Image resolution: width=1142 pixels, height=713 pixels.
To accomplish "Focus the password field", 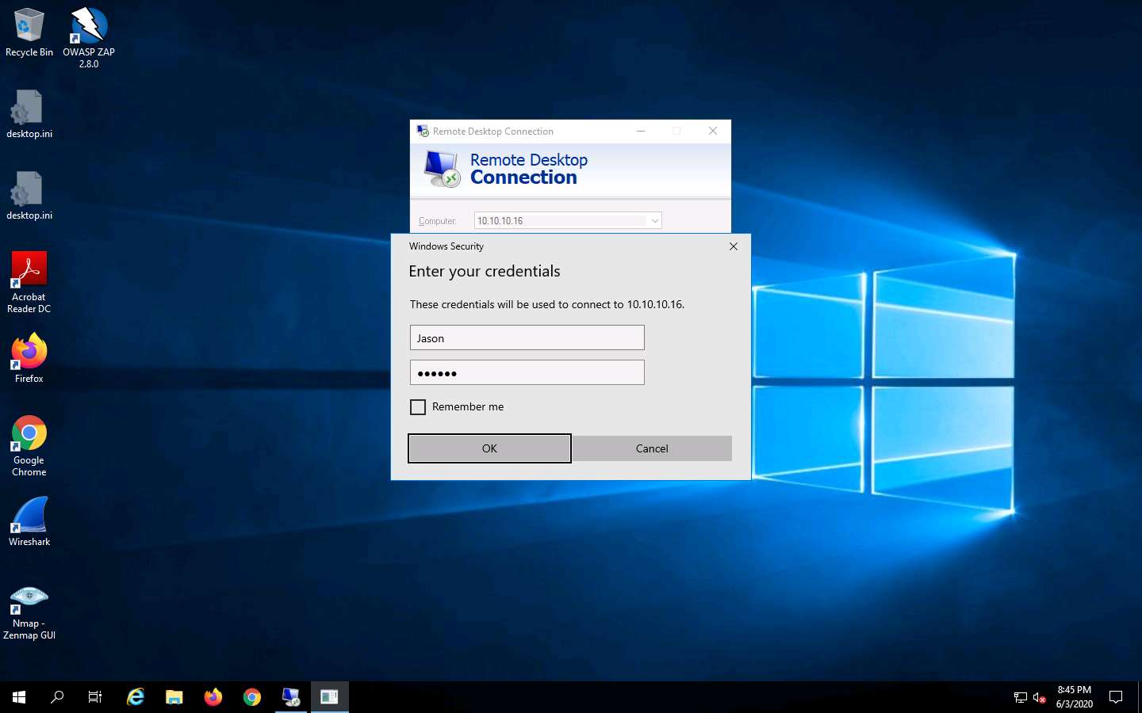I will pyautogui.click(x=527, y=372).
